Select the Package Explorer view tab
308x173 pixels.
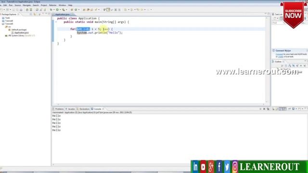(9, 14)
